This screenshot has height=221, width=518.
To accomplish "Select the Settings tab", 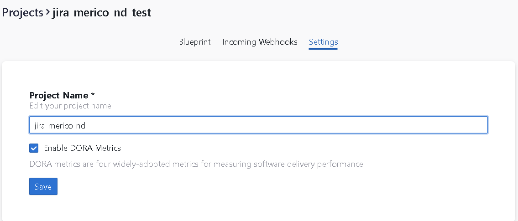I will pos(323,42).
